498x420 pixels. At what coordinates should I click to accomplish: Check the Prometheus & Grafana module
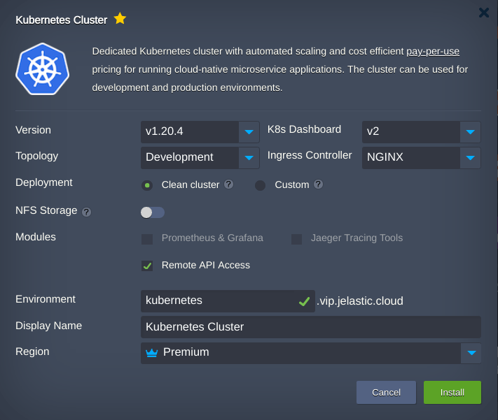coord(147,239)
